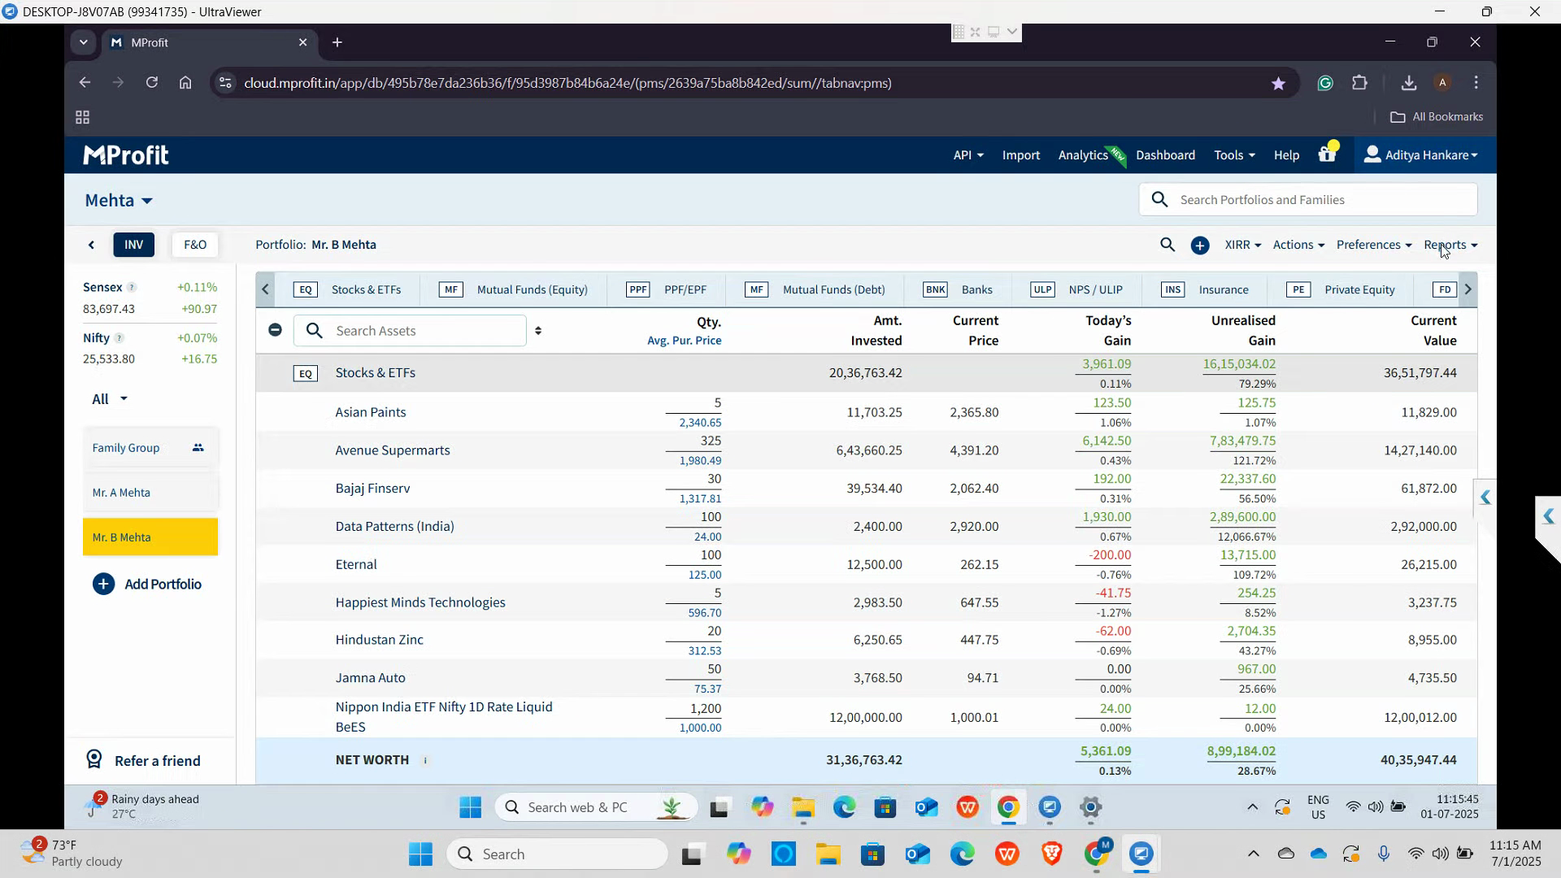Open the Aditya Hankare account dropdown

pyautogui.click(x=1420, y=155)
